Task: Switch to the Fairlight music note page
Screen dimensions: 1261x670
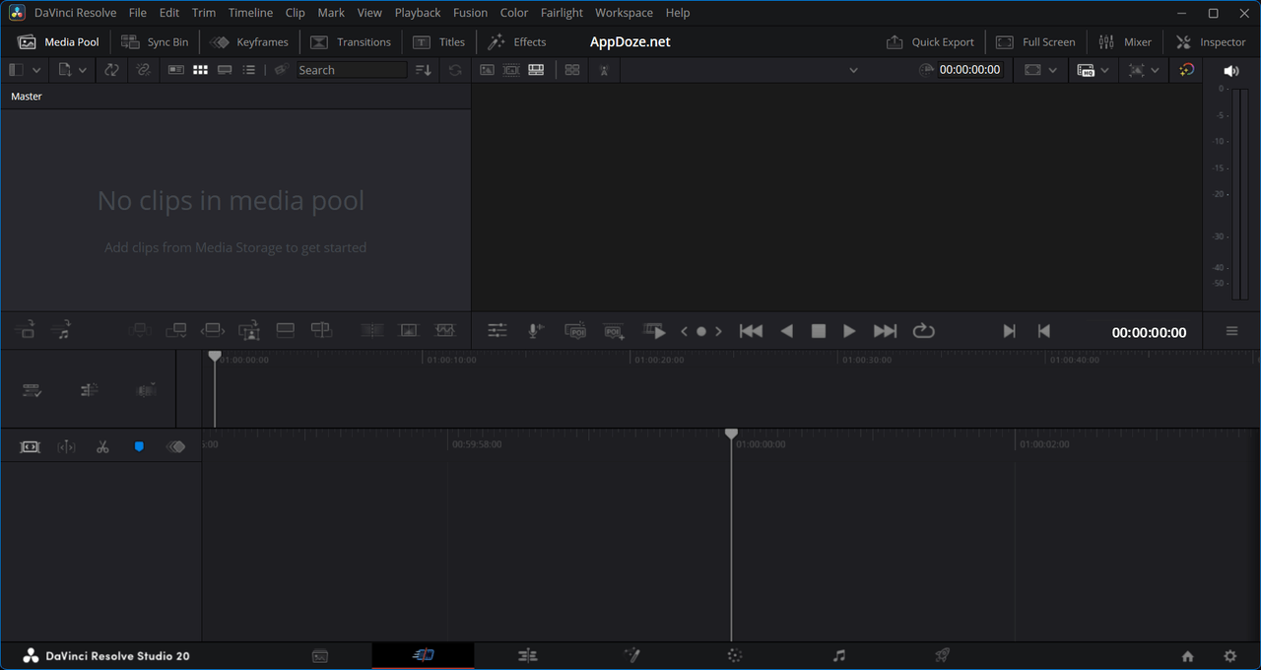Action: 839,656
